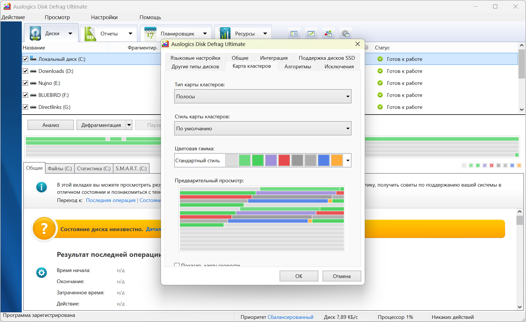
Task: Uncheck the Local disk (C:) checkbox
Action: [25, 59]
